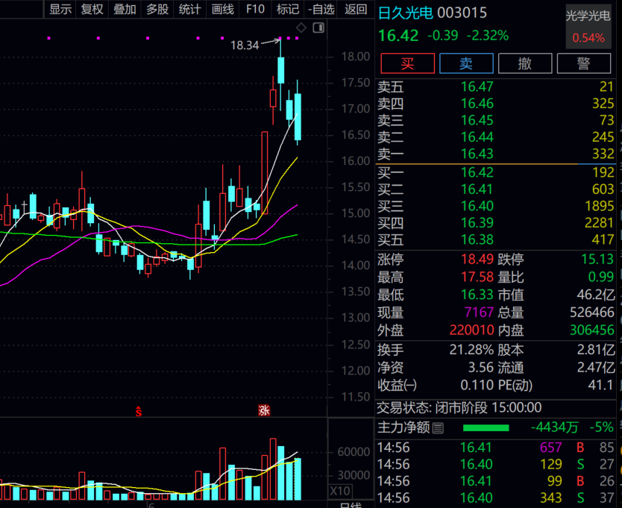Click 总量 value 526466
This screenshot has height=508, width=622.
click(592, 313)
